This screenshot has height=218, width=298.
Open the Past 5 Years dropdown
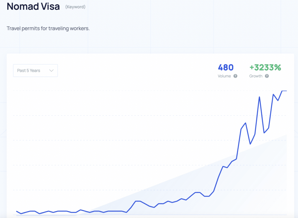tap(35, 71)
